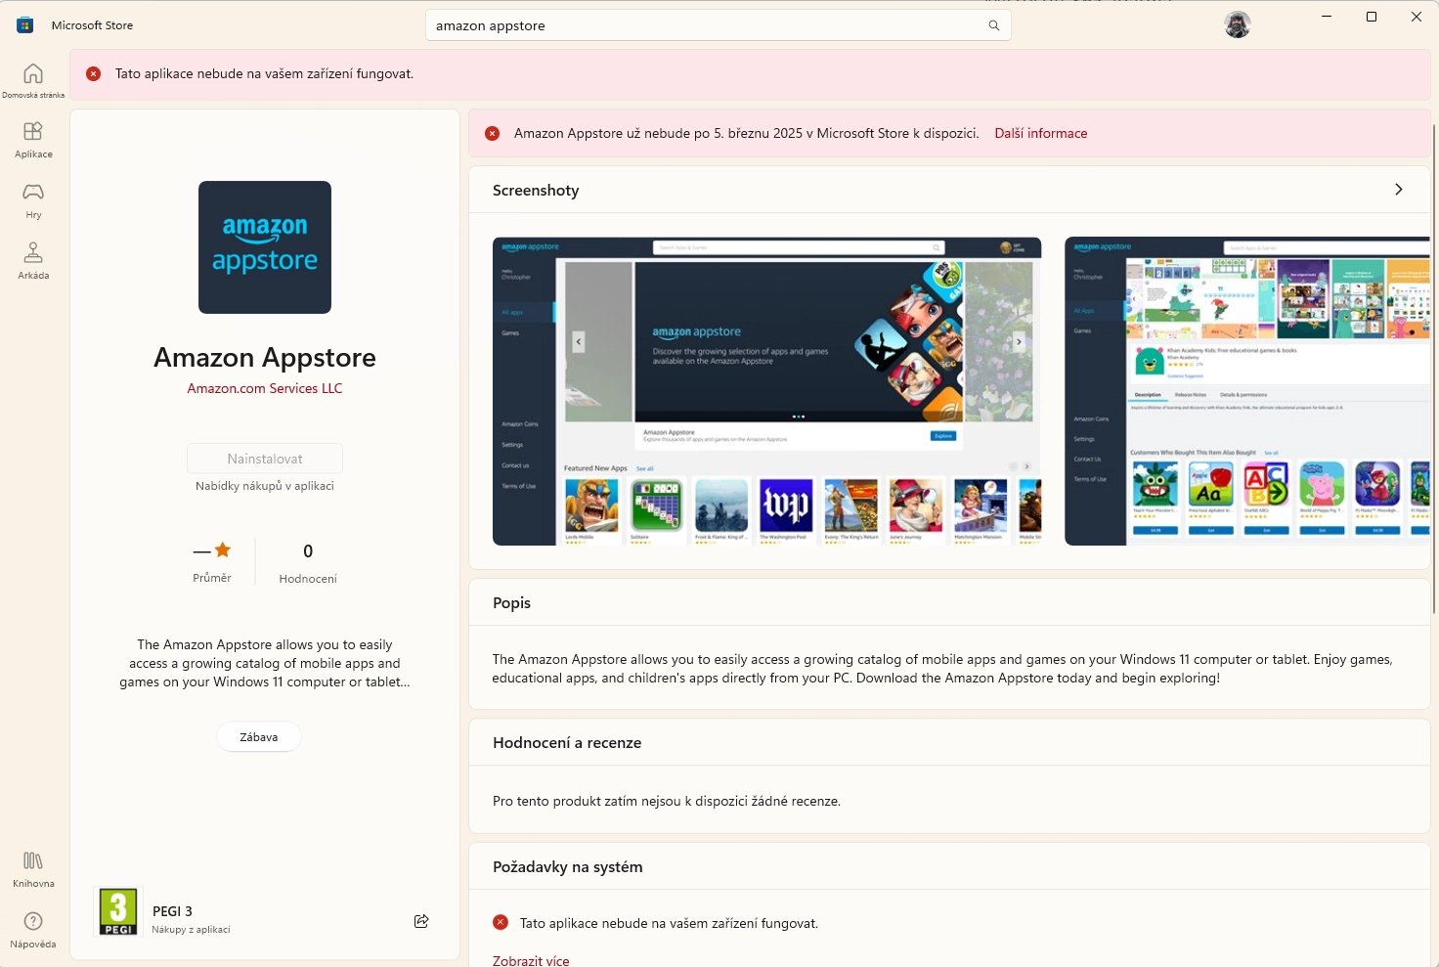Click the PEGI 3 rating badge
1439x967 pixels.
pyautogui.click(x=117, y=910)
